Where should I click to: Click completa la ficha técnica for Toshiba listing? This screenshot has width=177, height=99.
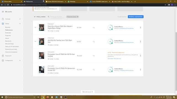tap(127, 42)
